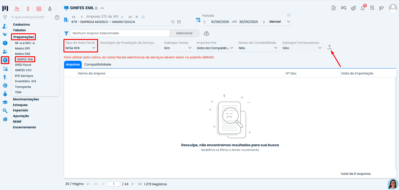
Task: Open the graduation cap learning icon
Action: [382, 8]
